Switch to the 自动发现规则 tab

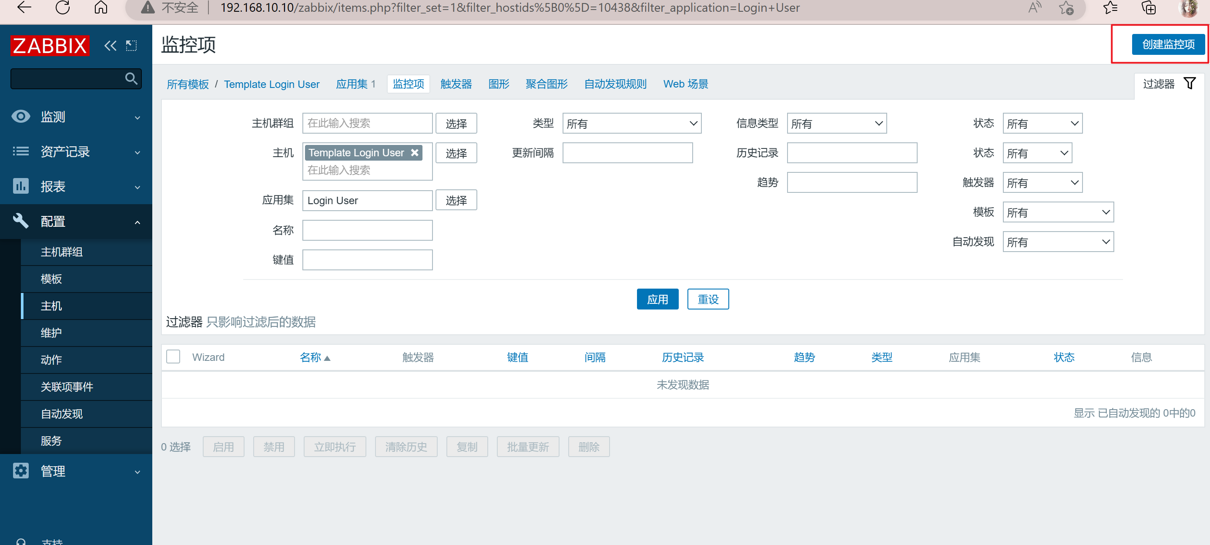coord(615,84)
